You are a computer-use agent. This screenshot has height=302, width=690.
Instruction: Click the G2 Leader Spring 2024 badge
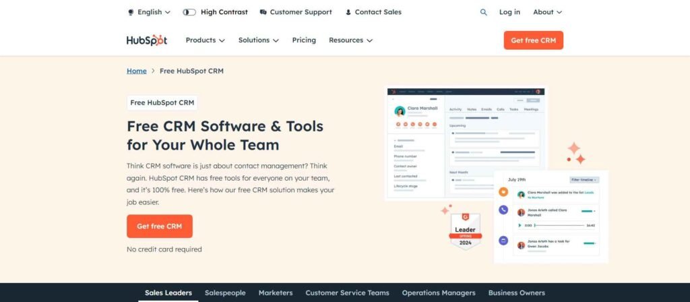465,231
